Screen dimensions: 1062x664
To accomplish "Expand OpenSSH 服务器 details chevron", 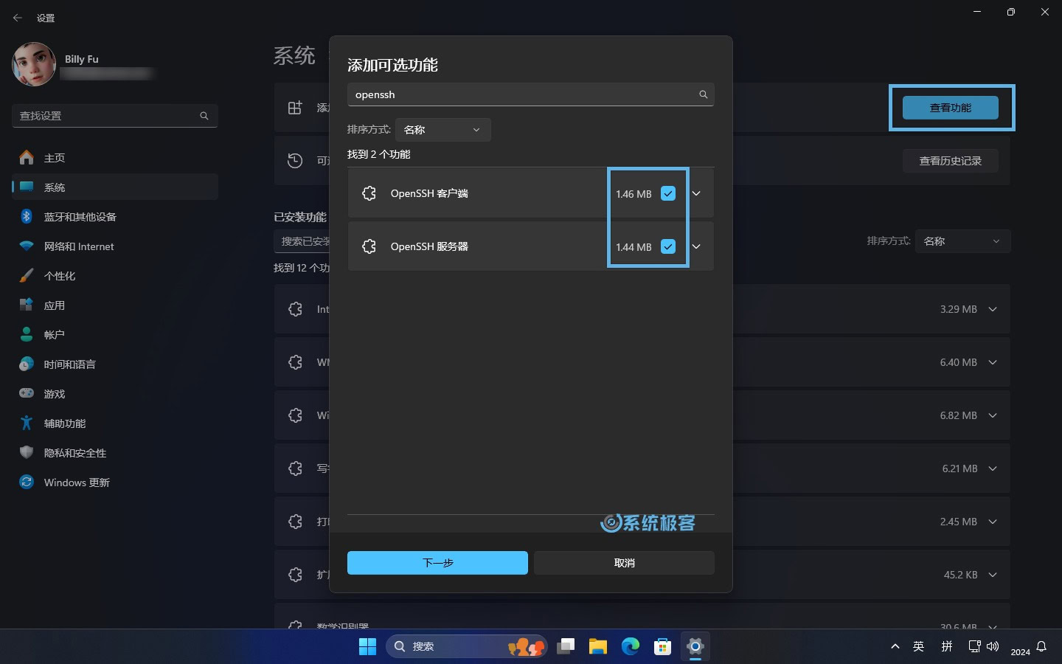I will point(695,246).
